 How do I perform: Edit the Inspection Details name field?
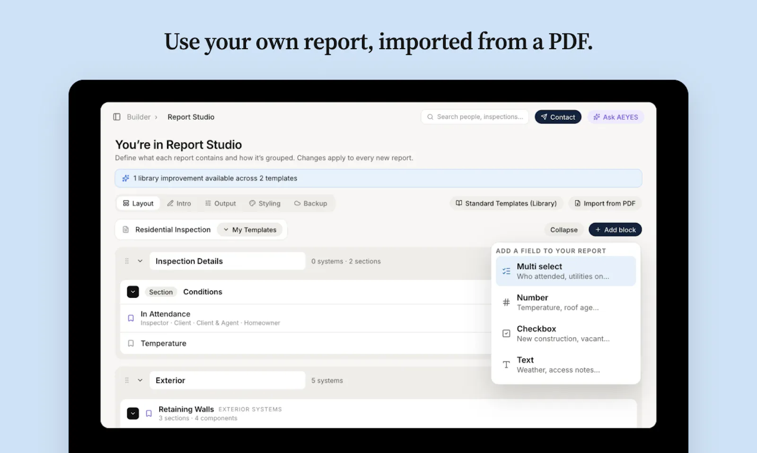click(228, 261)
